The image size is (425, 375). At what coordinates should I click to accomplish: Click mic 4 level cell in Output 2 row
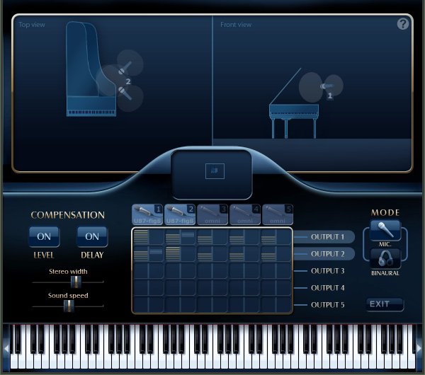pos(237,254)
